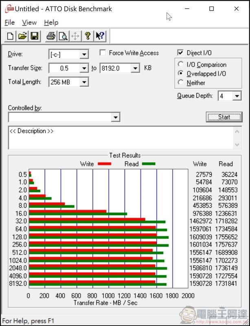Expand the Drive dropdown
The image size is (250, 326).
click(84, 55)
